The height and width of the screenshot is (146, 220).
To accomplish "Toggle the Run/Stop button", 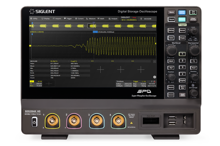I will [x=193, y=12].
